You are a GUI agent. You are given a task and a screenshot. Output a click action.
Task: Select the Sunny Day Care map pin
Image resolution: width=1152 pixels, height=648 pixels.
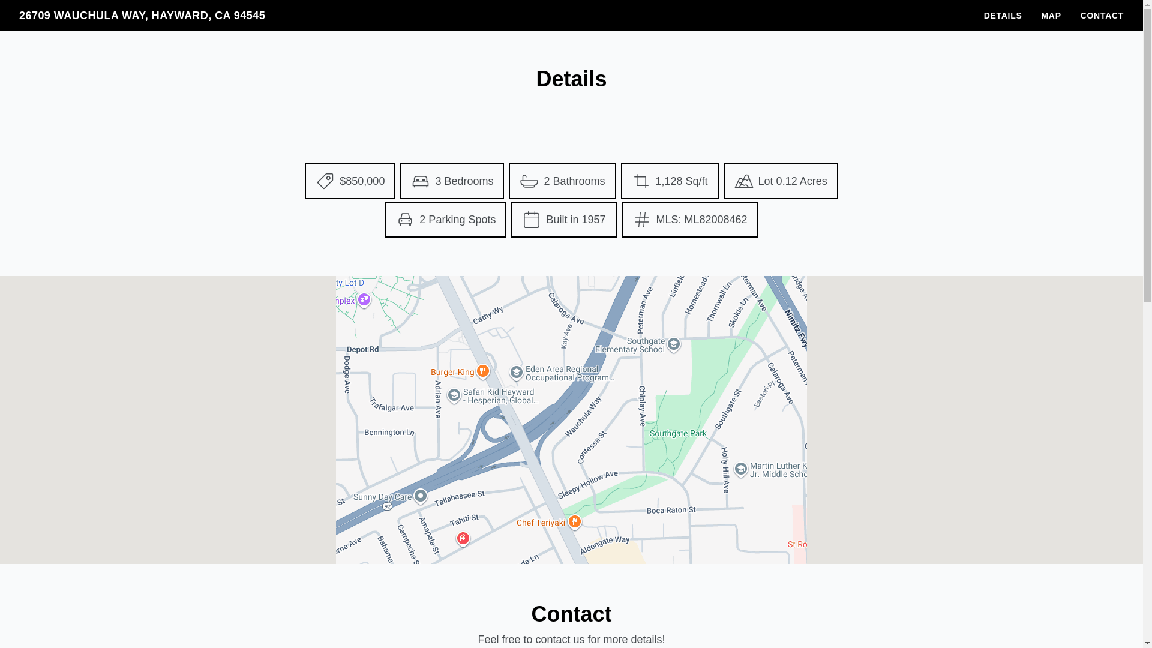coord(421,496)
